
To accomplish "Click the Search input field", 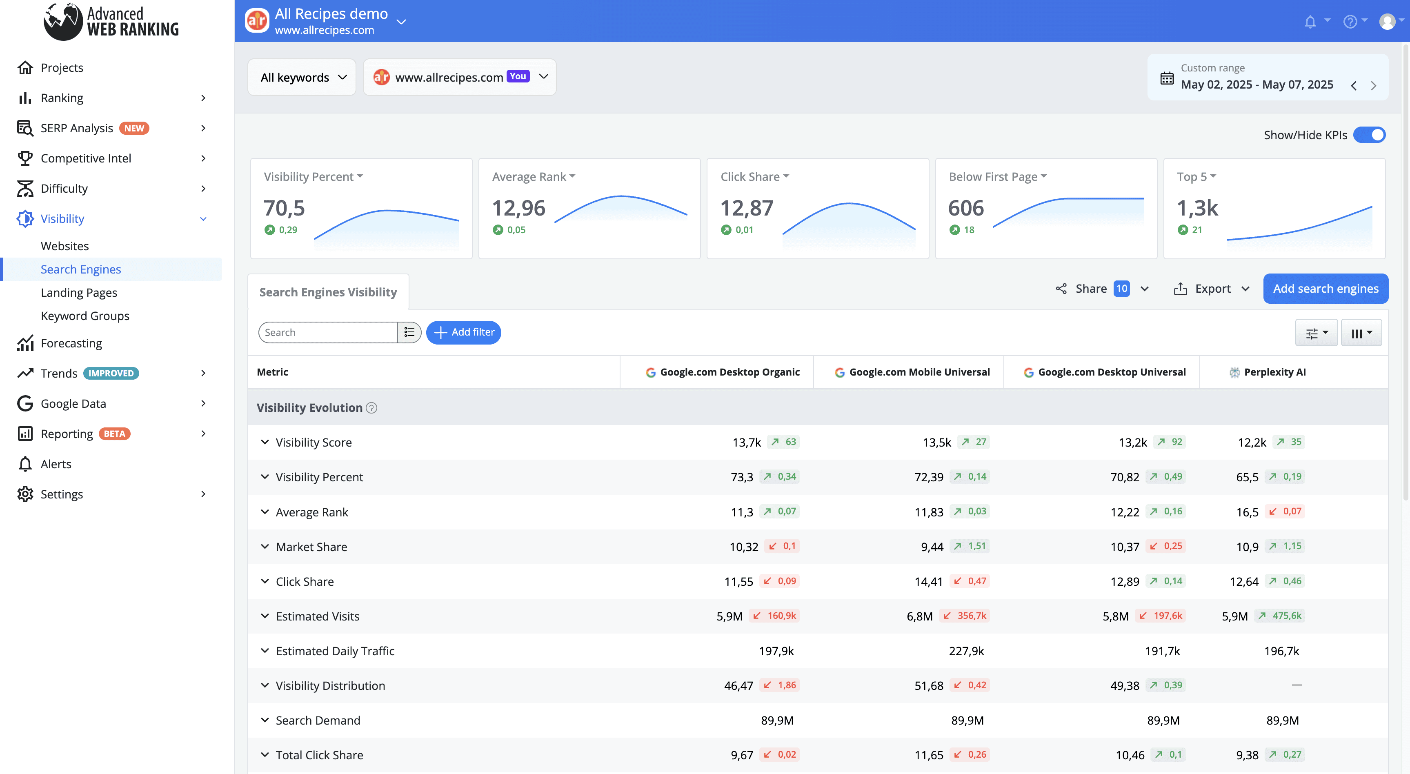I will pyautogui.click(x=328, y=332).
